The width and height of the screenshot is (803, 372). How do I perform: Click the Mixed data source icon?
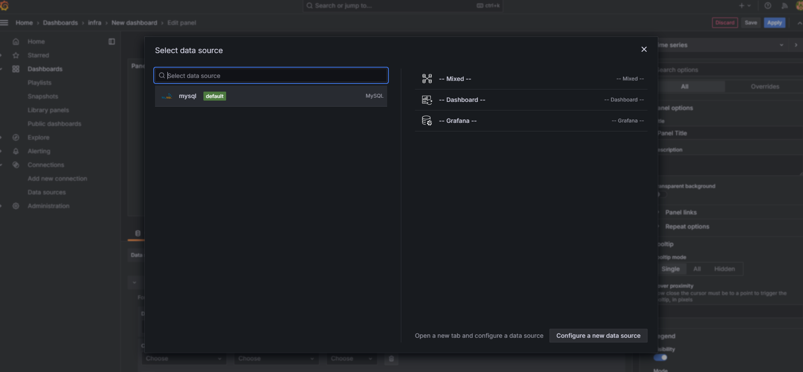tap(427, 79)
